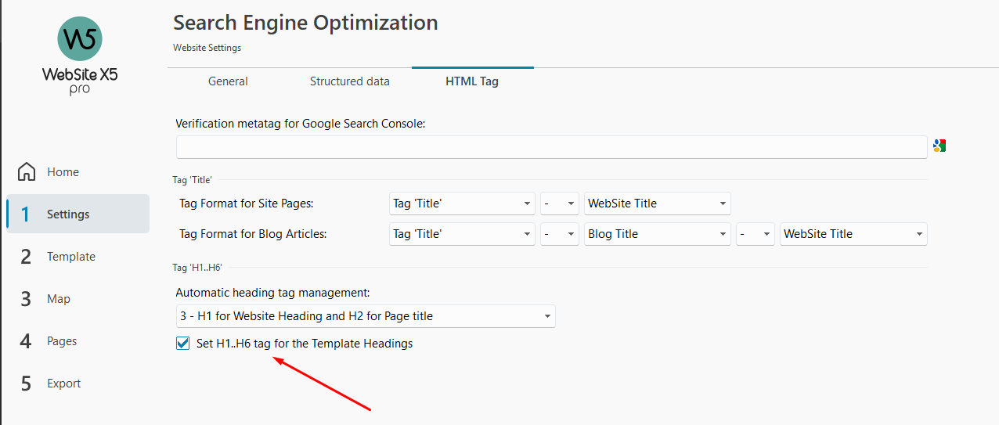Open the Blog Title dropdown
This screenshot has height=425, width=999.
point(658,234)
